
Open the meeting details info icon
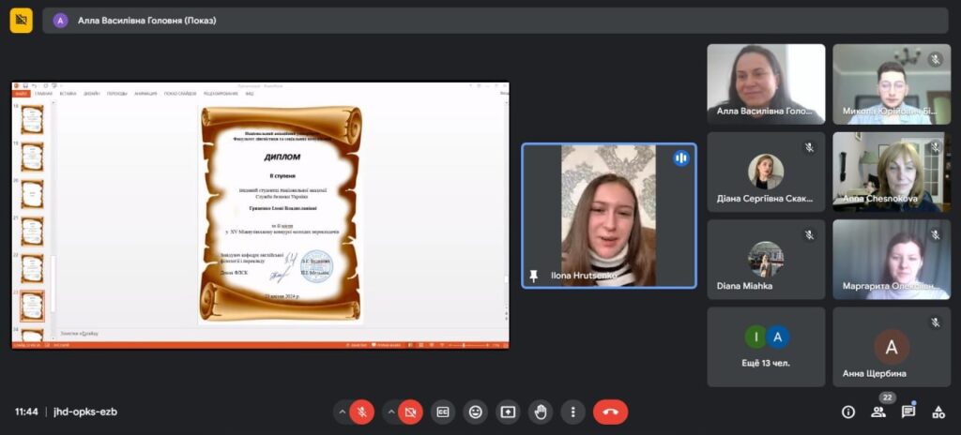[848, 412]
